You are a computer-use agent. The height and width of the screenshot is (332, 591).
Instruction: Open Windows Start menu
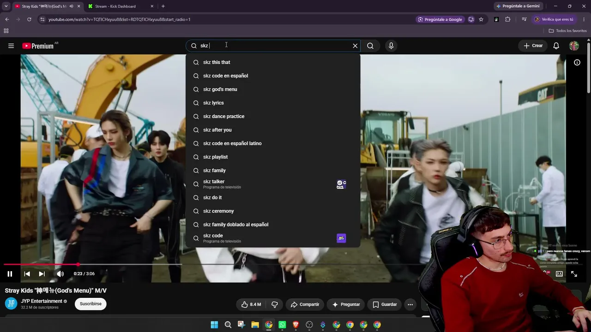[x=214, y=325]
